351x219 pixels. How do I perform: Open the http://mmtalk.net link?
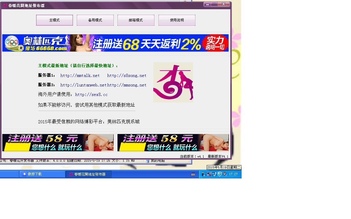pos(80,75)
